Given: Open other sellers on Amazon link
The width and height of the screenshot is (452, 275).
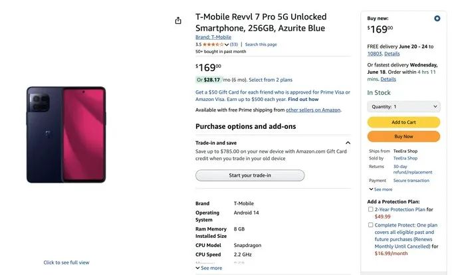Looking at the screenshot, I should 313,110.
